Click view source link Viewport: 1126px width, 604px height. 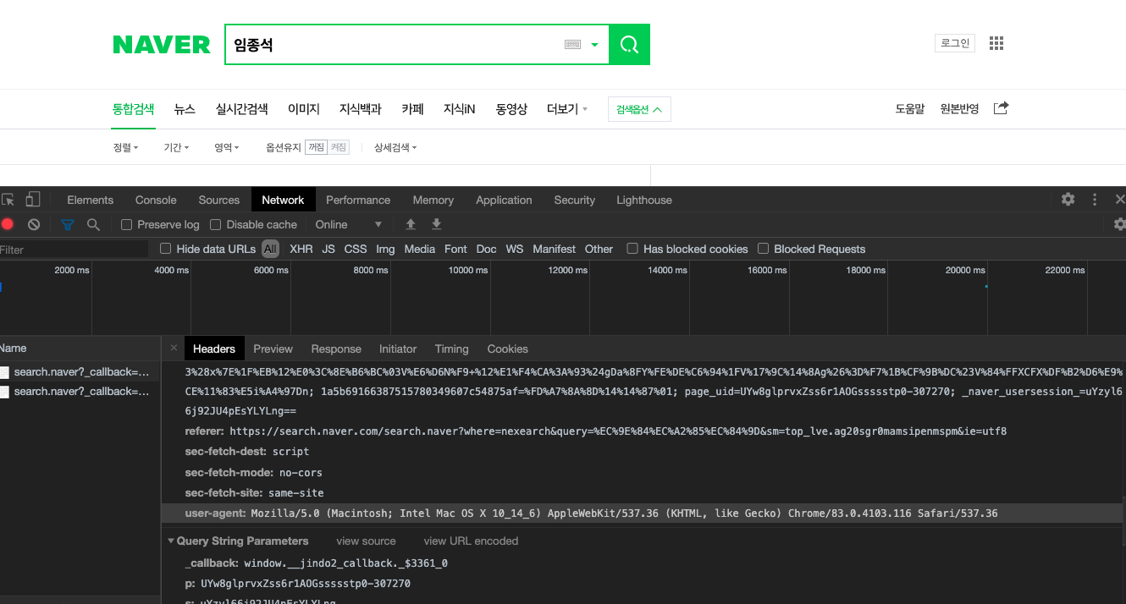(x=366, y=541)
